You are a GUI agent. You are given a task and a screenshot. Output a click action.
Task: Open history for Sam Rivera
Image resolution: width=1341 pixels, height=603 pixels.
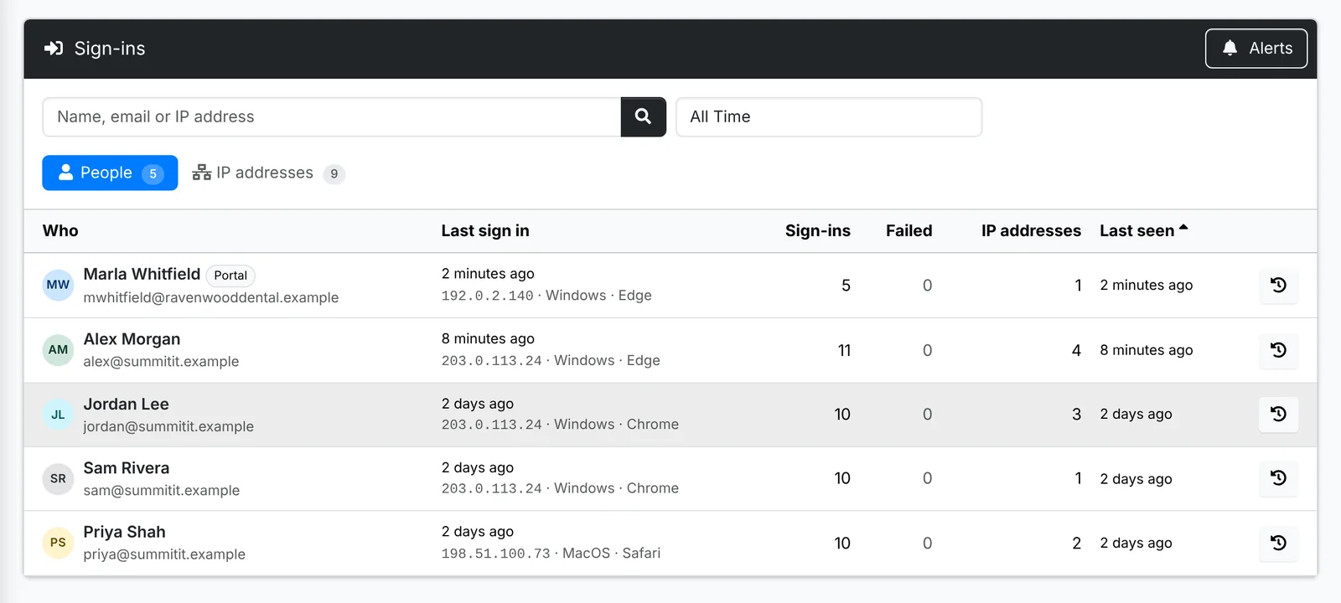click(1278, 478)
